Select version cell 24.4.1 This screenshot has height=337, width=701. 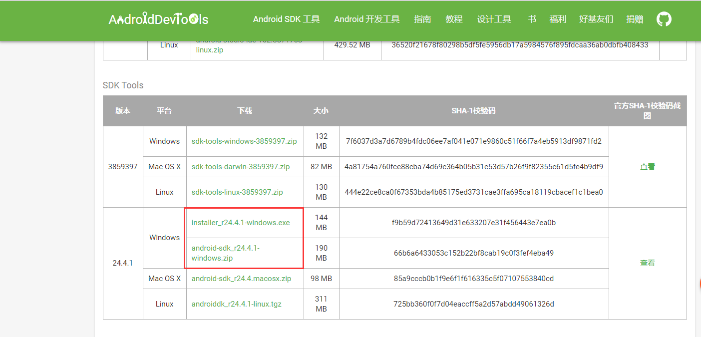(x=123, y=263)
